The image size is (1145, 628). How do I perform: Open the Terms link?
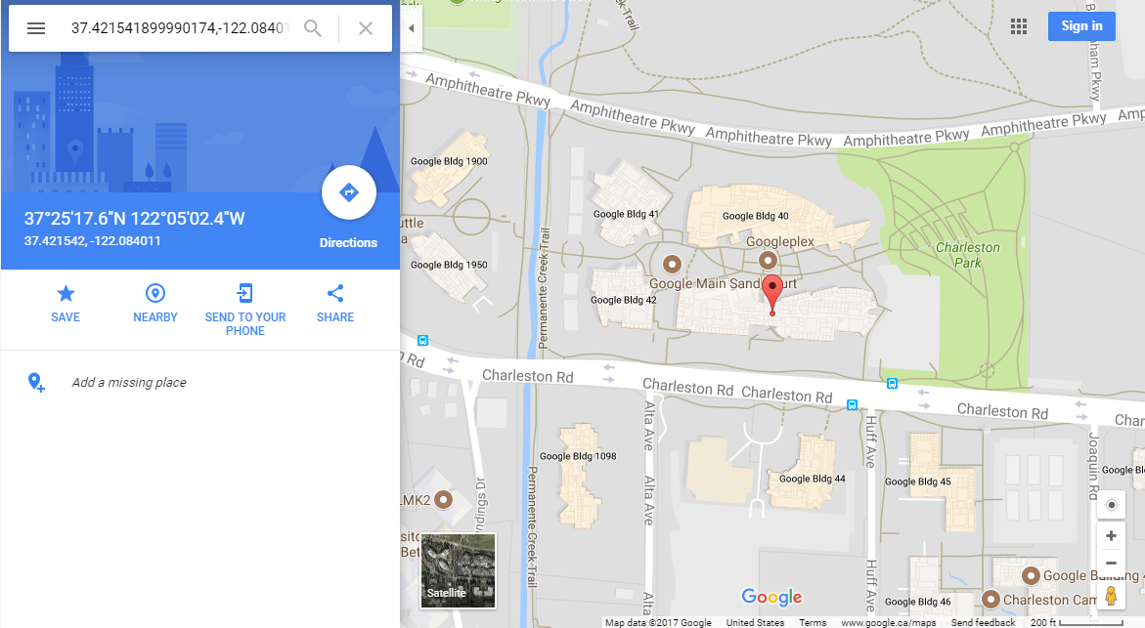pyautogui.click(x=813, y=622)
